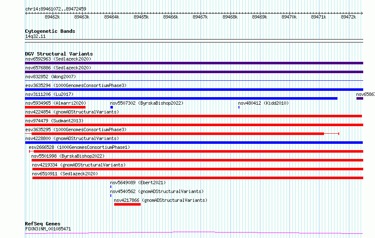Open the FOXN3|NM_001085471 gene label
This screenshot has height=238, width=375.
pos(48,229)
